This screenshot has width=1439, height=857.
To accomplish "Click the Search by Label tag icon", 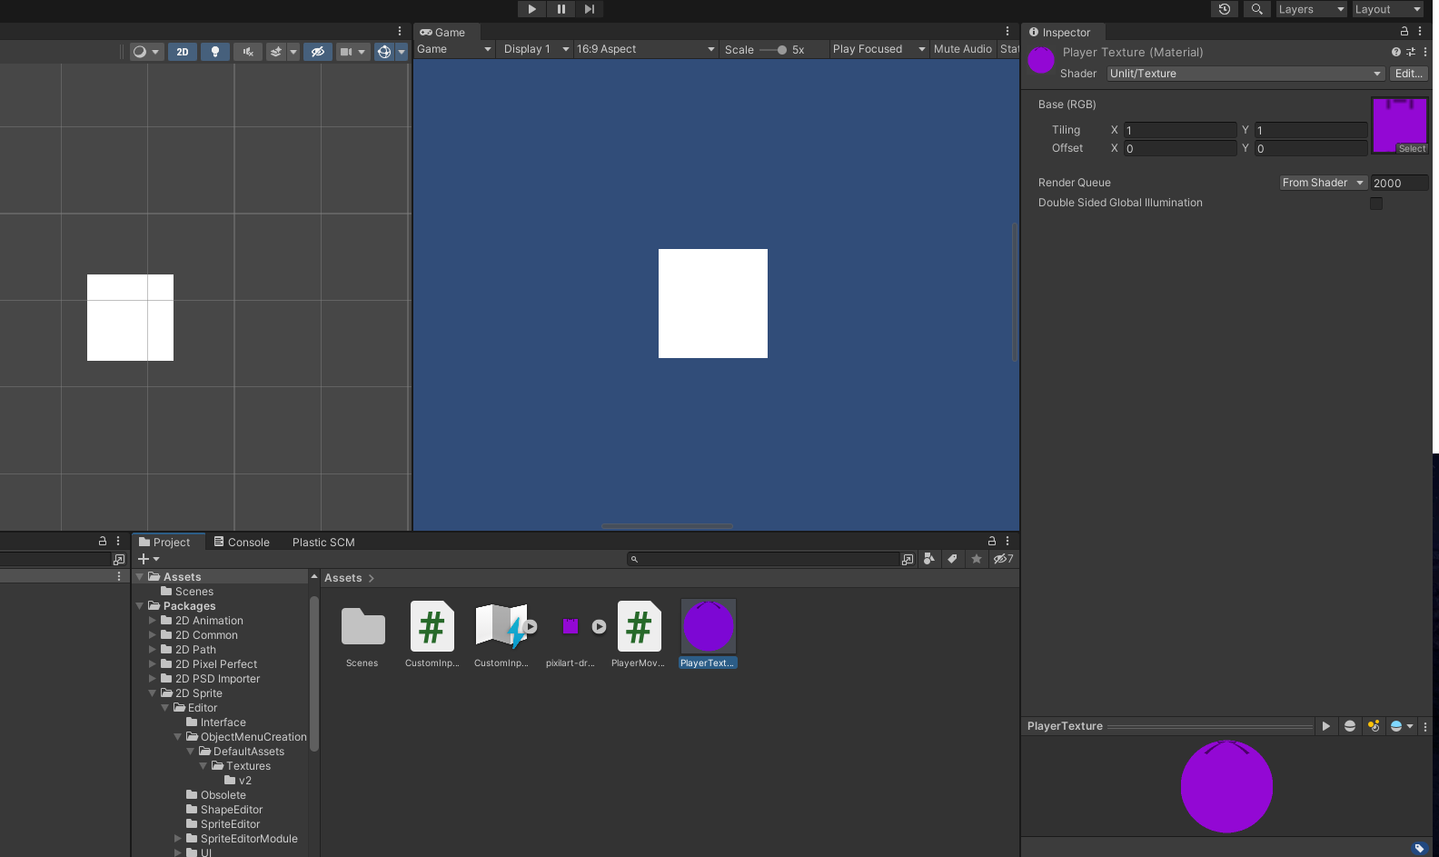I will 952,559.
